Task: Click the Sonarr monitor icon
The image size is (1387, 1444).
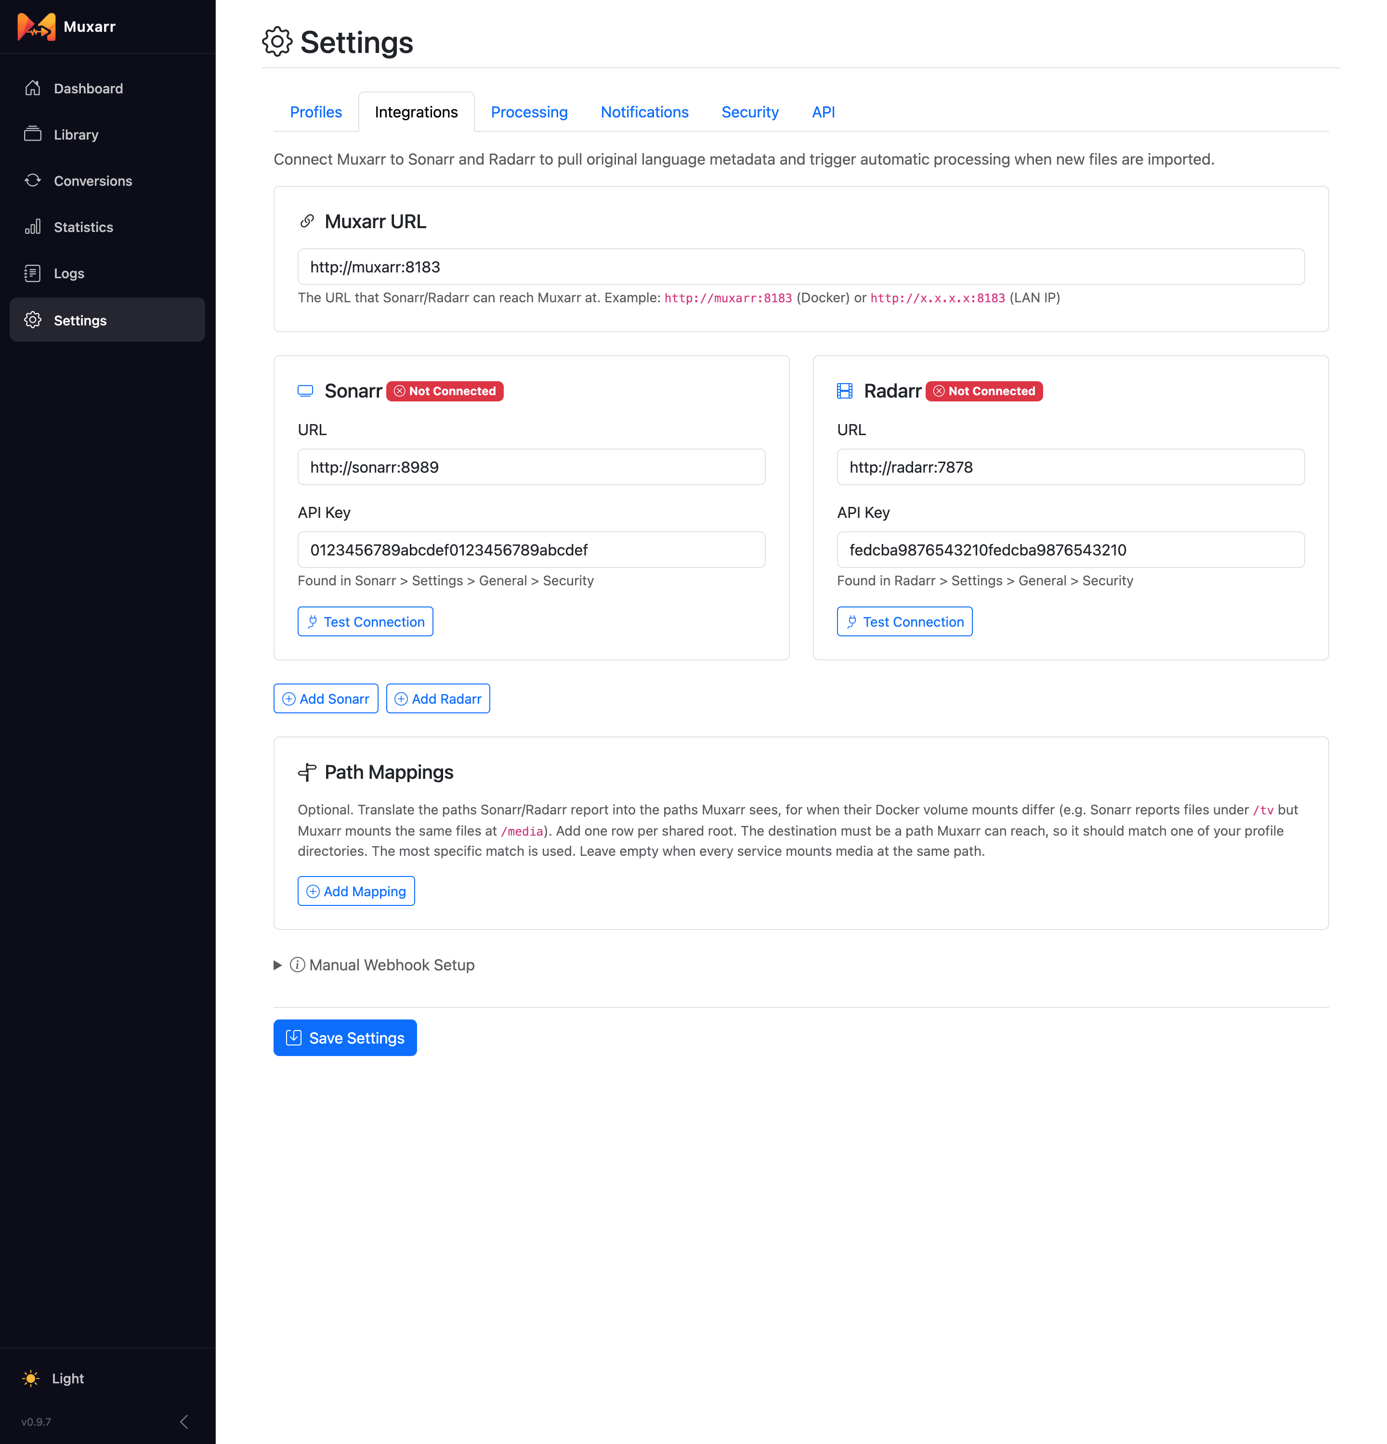Action: tap(305, 391)
